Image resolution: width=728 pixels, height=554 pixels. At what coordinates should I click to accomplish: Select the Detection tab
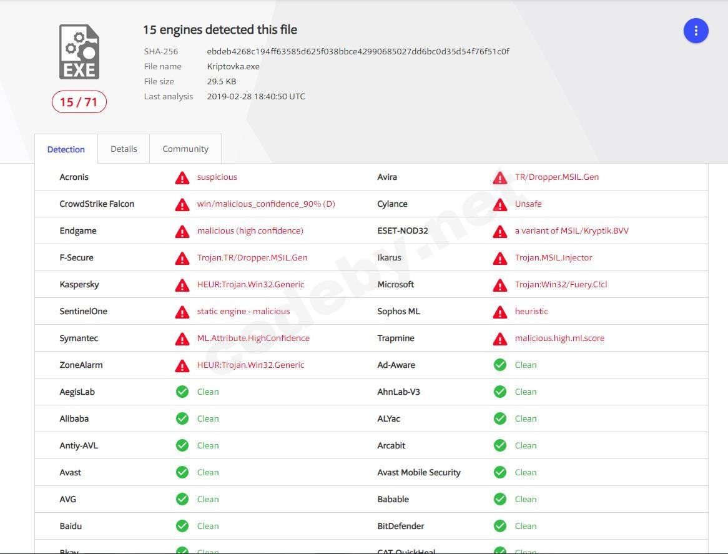66,149
